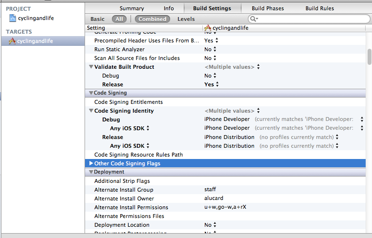Switch to the Build Phases tab
Viewport: 372px width, 238px height.
(x=267, y=8)
